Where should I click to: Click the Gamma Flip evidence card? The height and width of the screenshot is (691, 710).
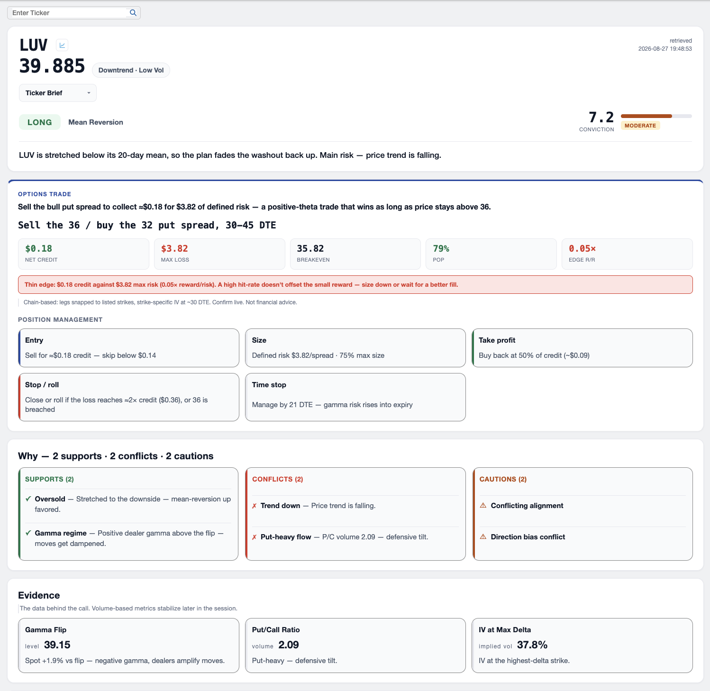128,646
